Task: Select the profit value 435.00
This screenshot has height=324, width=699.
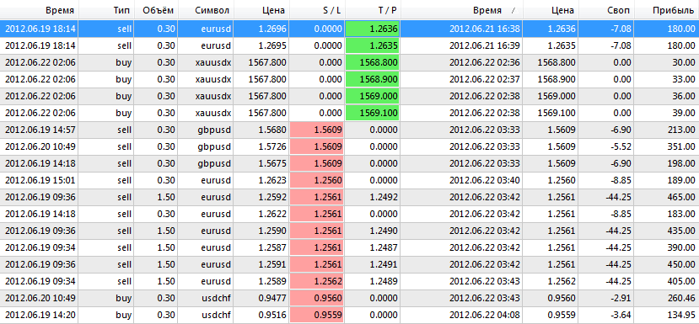Action: [681, 231]
